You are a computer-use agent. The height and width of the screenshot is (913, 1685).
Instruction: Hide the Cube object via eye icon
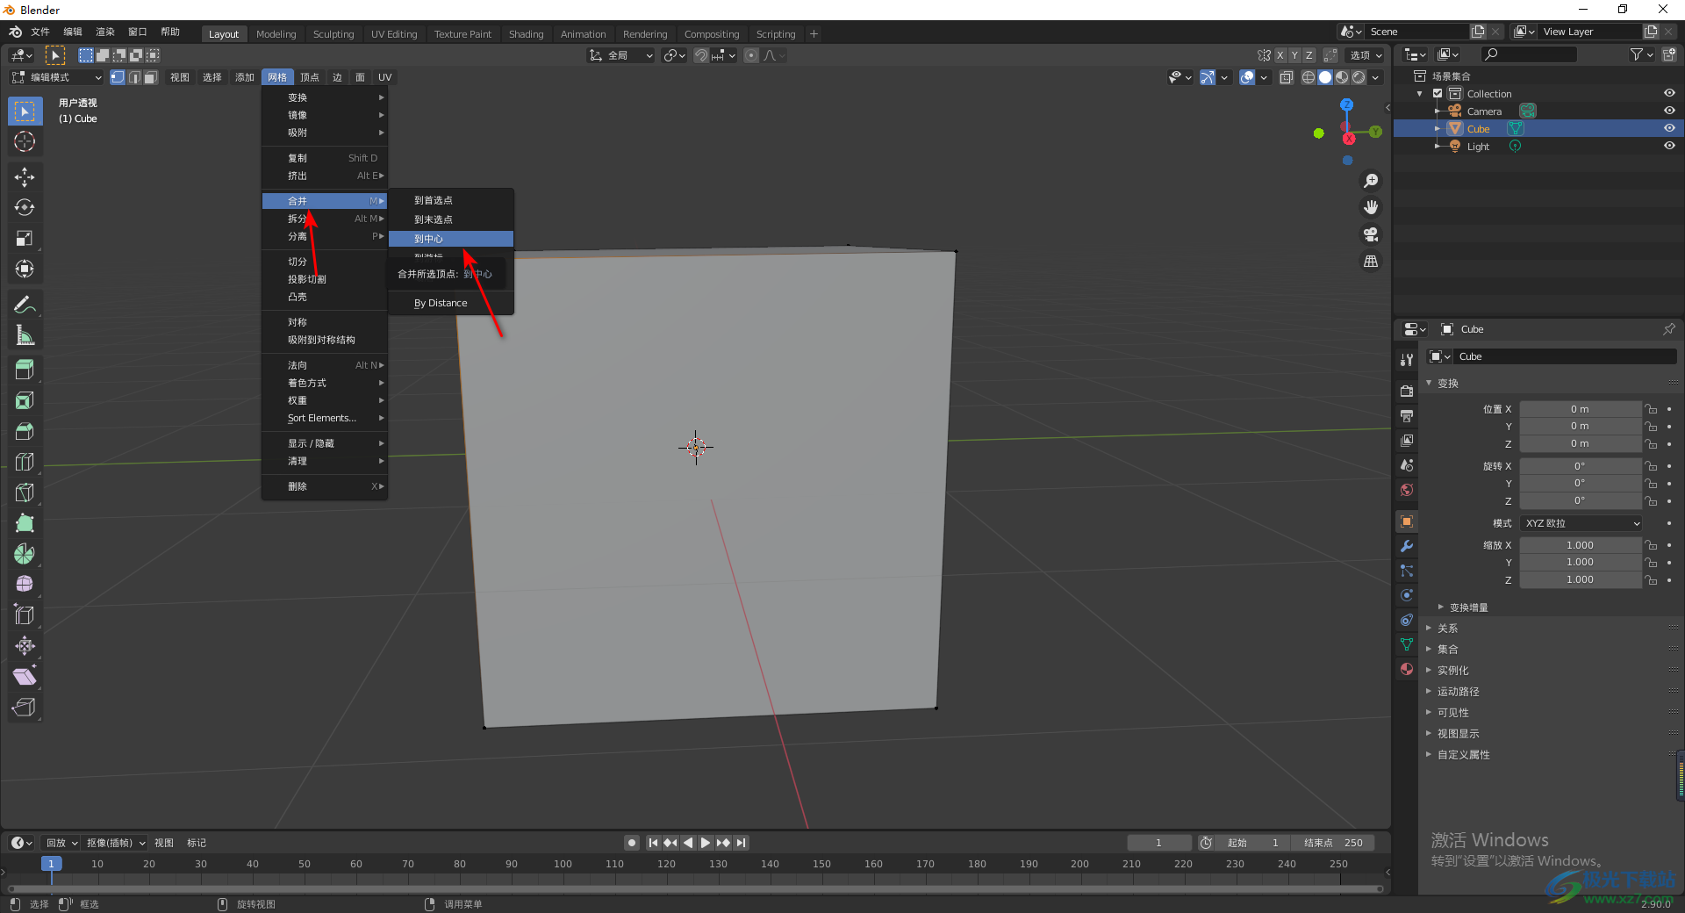[x=1669, y=128]
